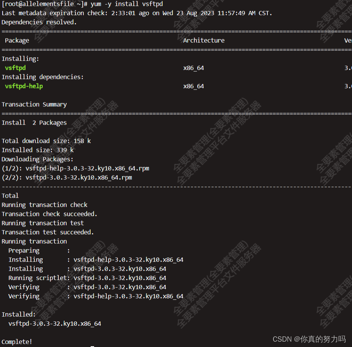The width and height of the screenshot is (352, 347).
Task: Click the 'Preparing' line
Action: click(x=39, y=251)
